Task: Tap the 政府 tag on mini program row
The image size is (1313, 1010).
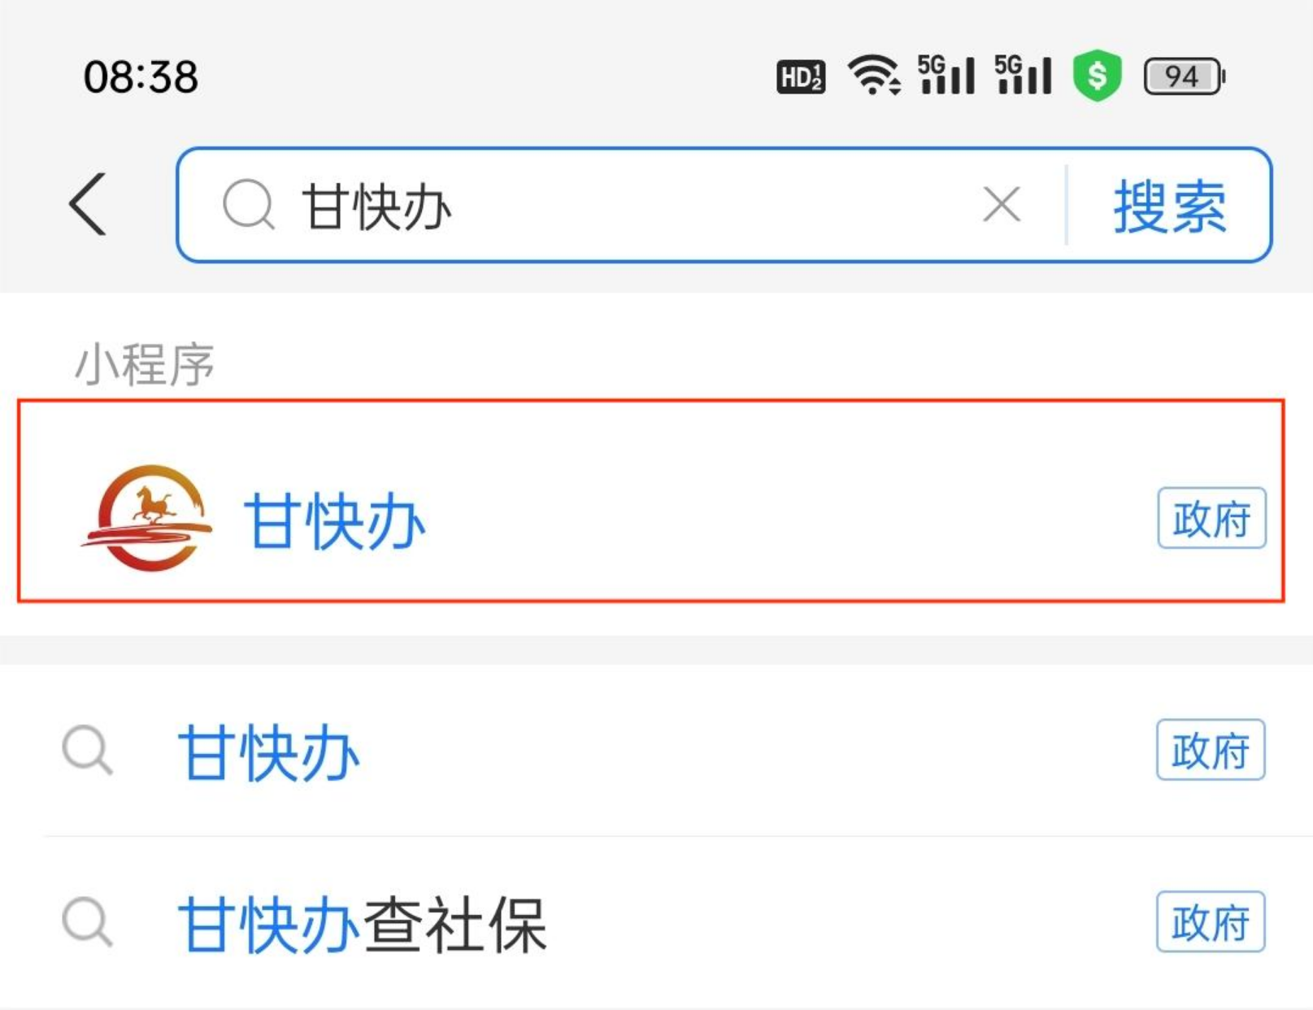Action: coord(1211,518)
